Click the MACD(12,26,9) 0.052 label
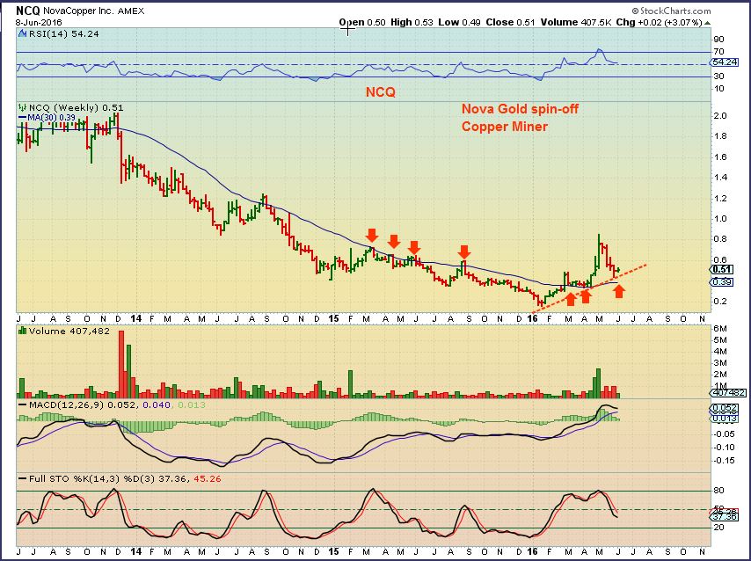Image resolution: width=751 pixels, height=561 pixels. 83,404
